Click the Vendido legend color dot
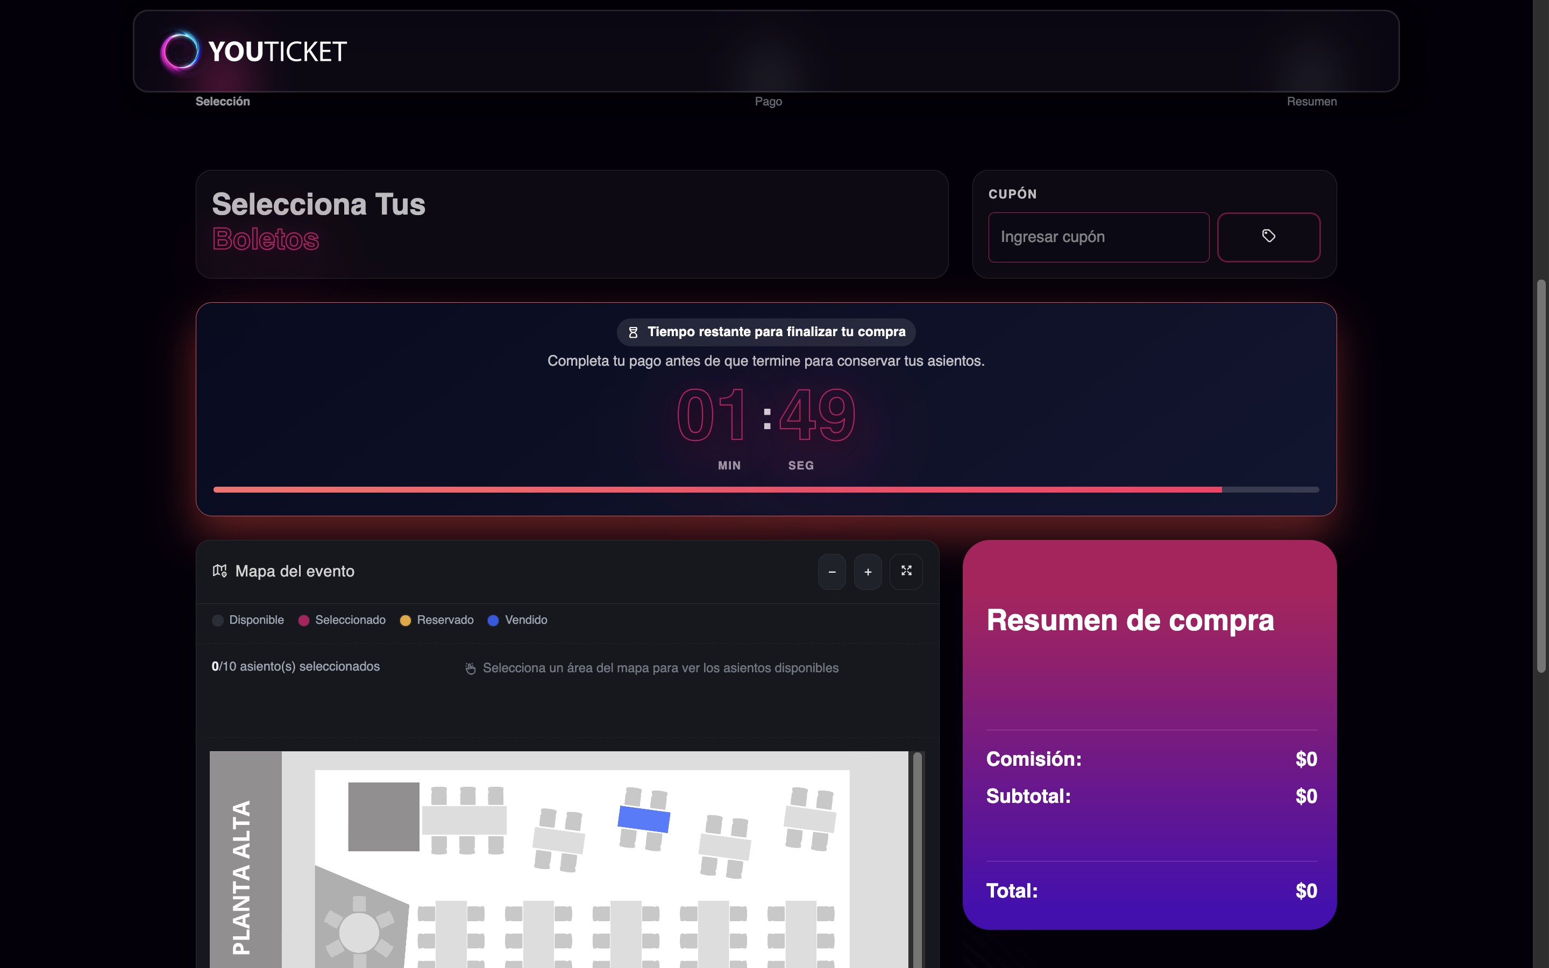 (x=493, y=621)
